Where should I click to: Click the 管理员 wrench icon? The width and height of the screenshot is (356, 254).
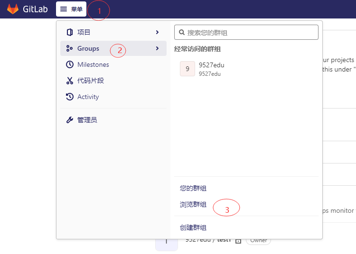coord(70,120)
